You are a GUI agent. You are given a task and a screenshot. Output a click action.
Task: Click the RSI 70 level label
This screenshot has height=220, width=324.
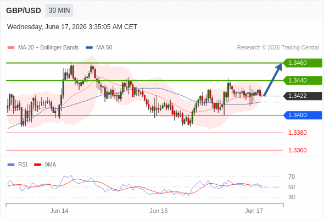click(x=292, y=177)
